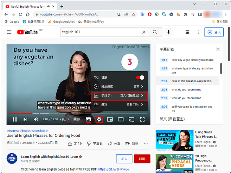
Task: Jump to transcript line at 2:09
Action: point(187,108)
